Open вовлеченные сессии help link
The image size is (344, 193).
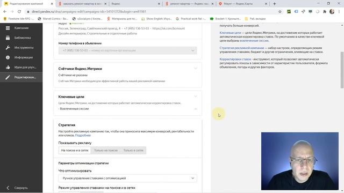254,41
